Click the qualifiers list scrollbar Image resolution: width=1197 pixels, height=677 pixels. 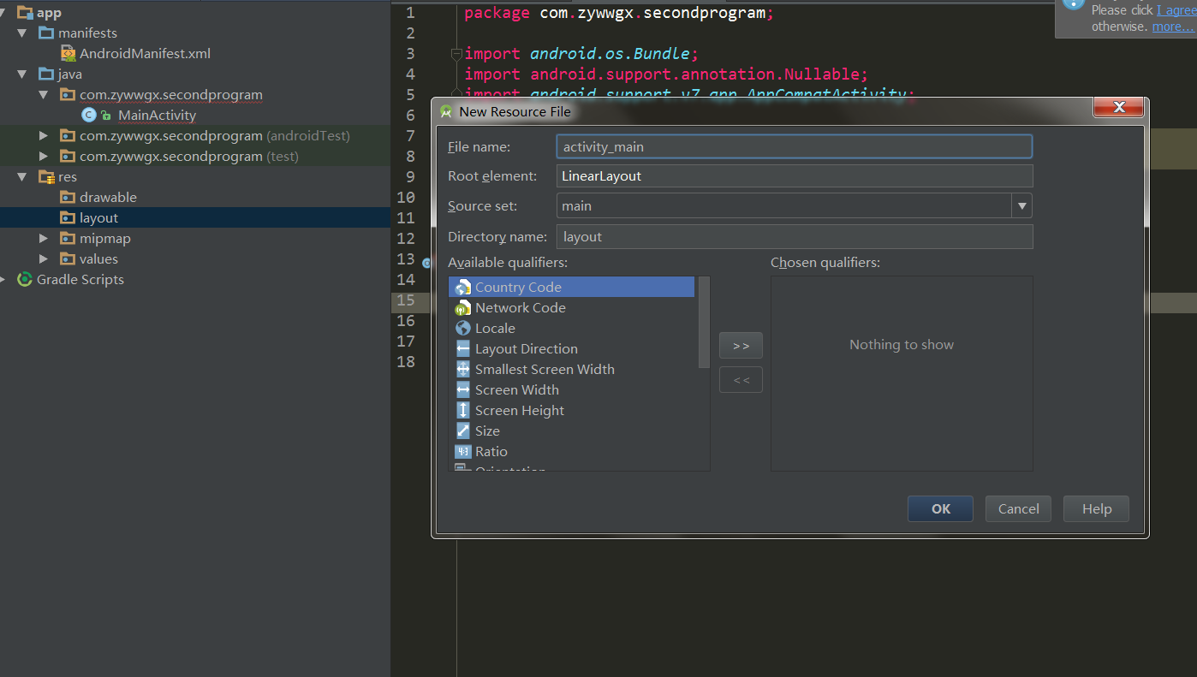pos(704,322)
